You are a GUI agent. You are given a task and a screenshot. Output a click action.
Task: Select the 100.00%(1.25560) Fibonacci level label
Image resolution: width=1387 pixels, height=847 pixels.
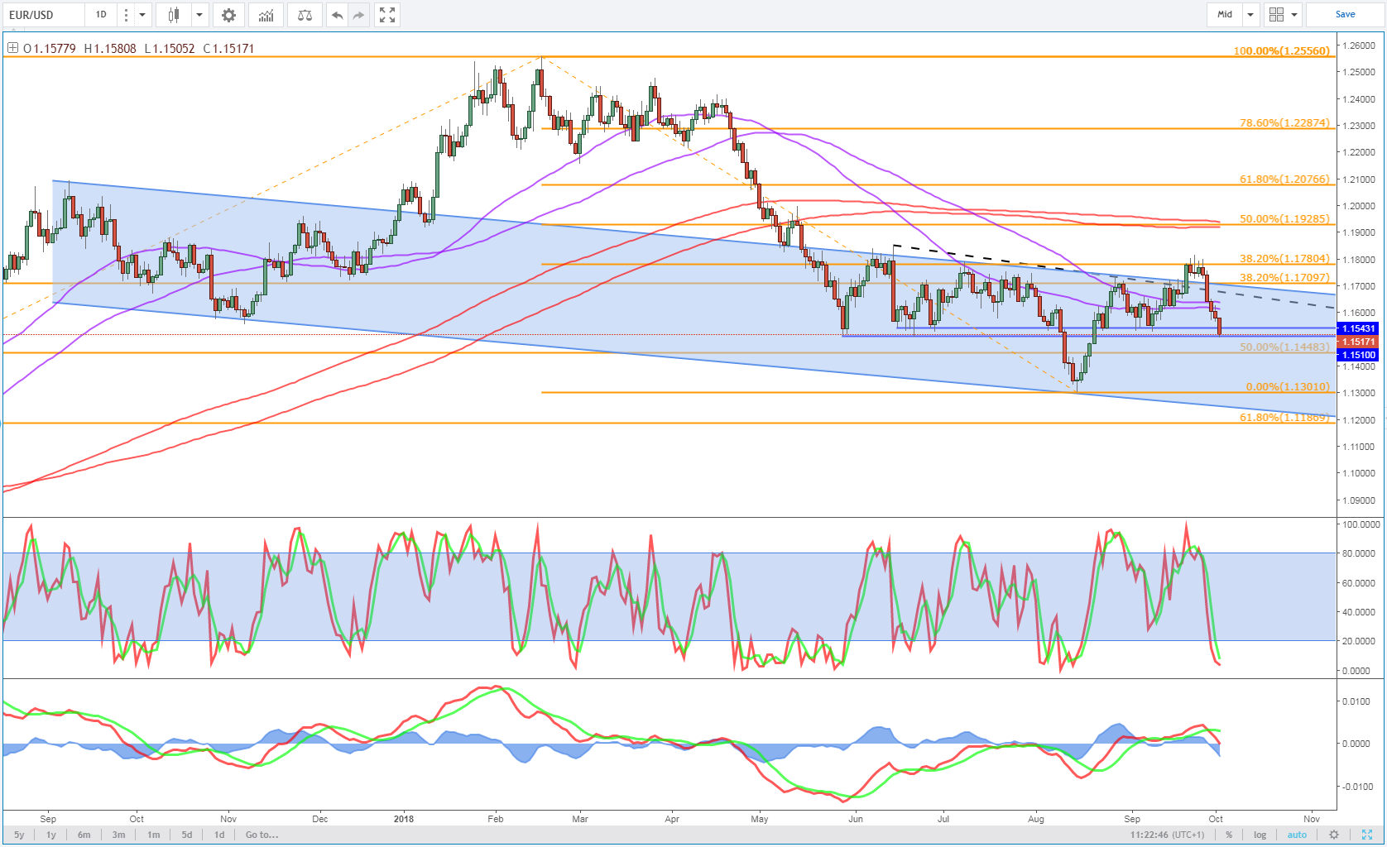[x=1281, y=50]
